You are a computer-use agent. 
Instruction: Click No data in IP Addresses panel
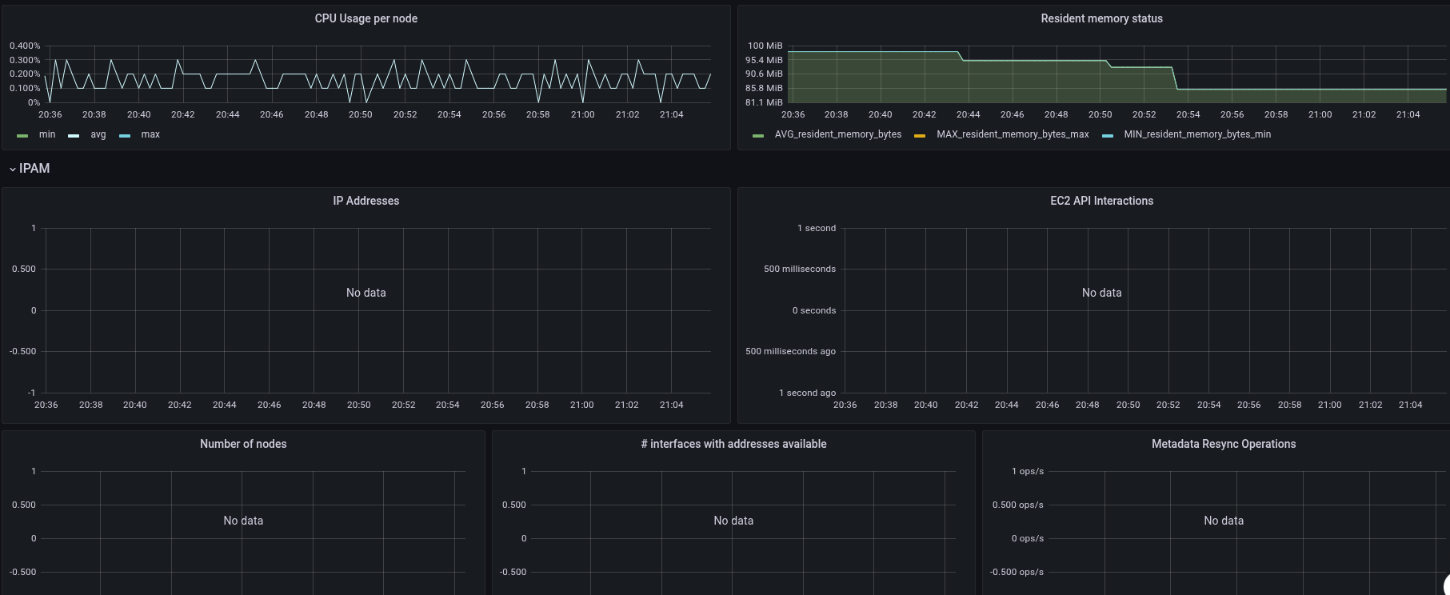coord(366,293)
